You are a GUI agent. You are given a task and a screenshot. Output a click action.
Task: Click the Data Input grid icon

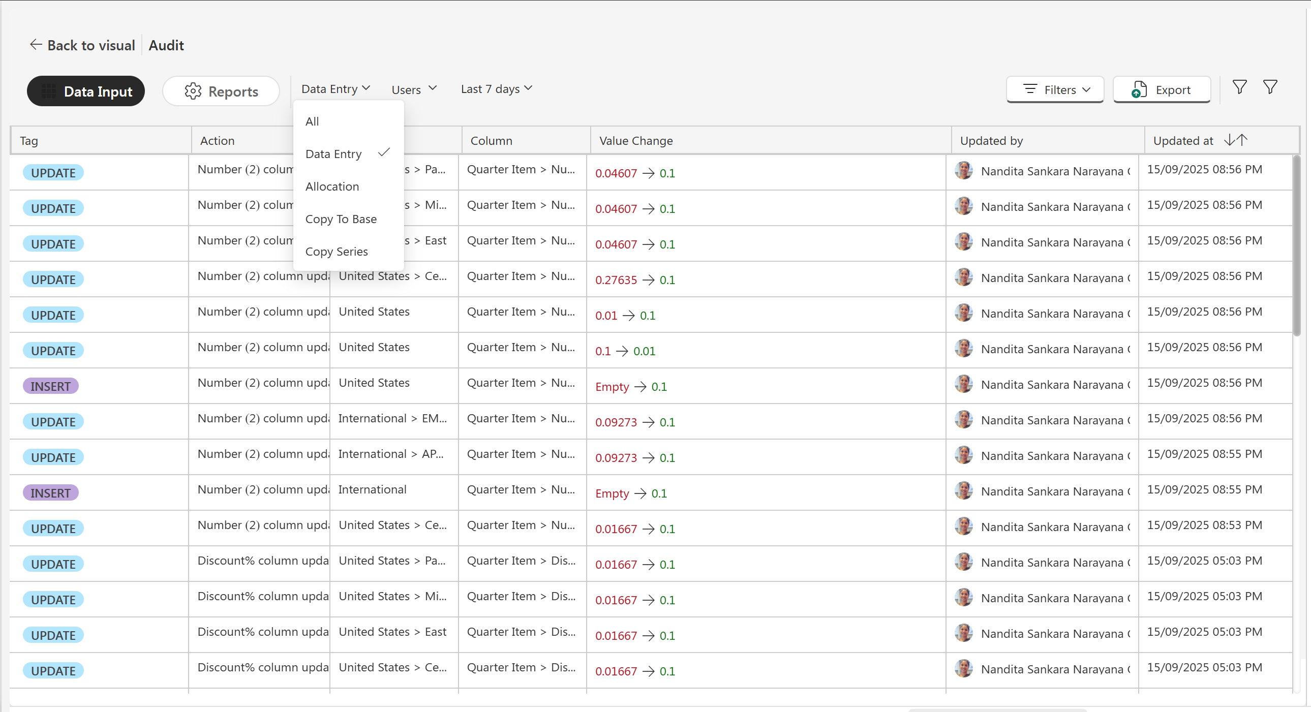49,91
